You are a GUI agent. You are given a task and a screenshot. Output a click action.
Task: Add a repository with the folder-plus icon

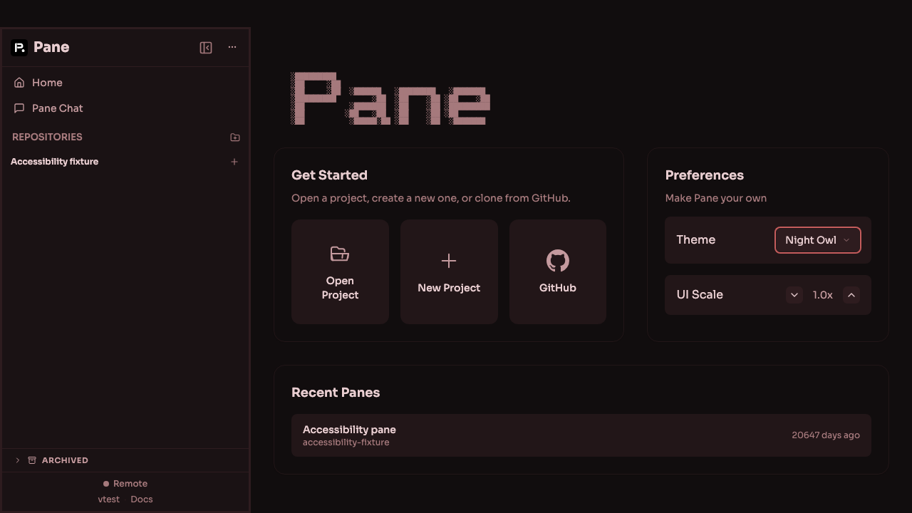235,137
